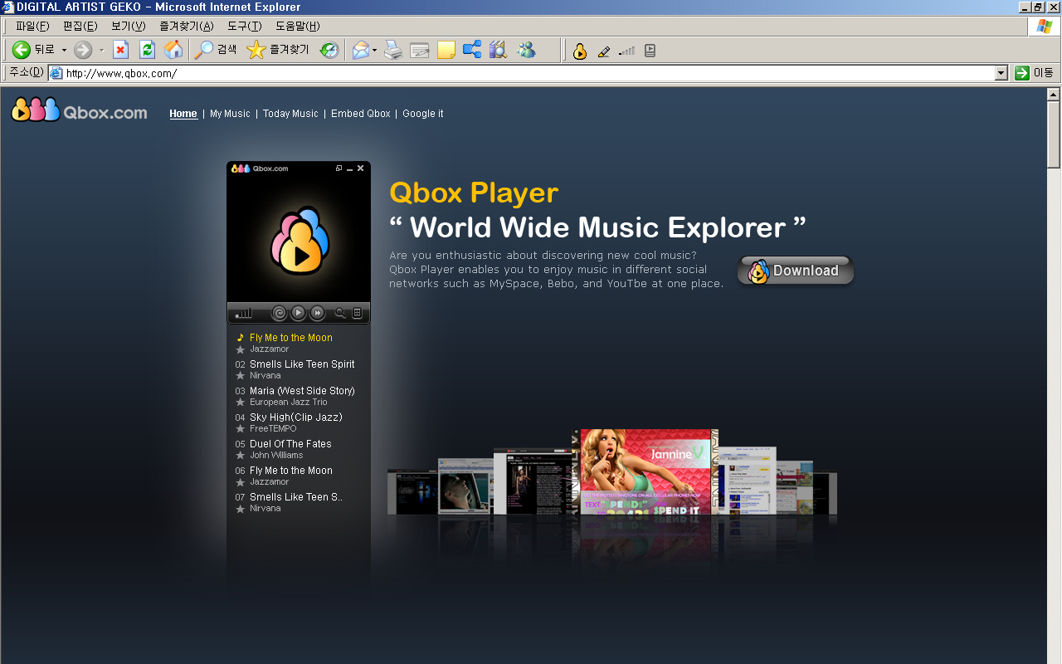Click the green Back arrow button
The image size is (1062, 664).
22,50
